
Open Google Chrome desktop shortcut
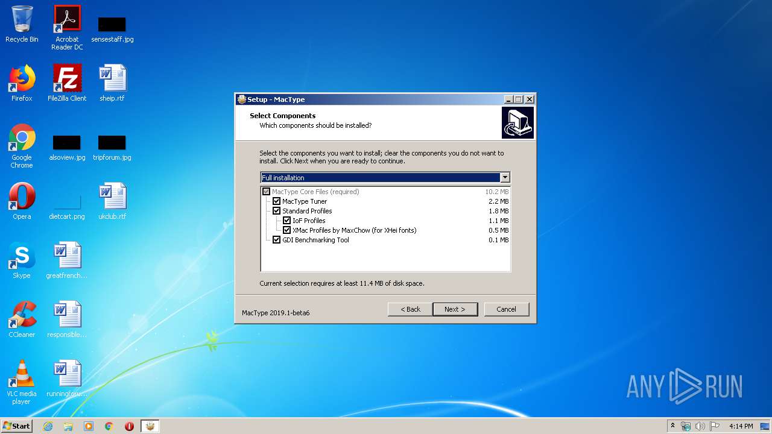pos(22,146)
